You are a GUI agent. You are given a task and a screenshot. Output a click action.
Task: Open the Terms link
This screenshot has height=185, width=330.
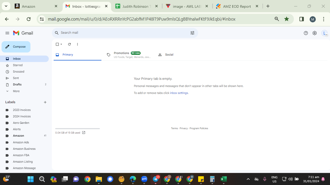point(174,128)
